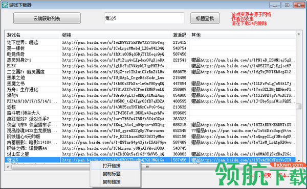Viewport: 307px width, 189px height.
Task: Click the 云端获取列表 button
Action: click(47, 18)
